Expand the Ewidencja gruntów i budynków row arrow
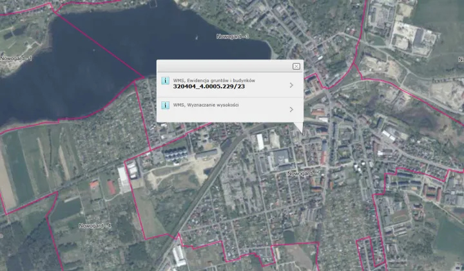Image resolution: width=464 pixels, height=271 pixels. coord(291,85)
